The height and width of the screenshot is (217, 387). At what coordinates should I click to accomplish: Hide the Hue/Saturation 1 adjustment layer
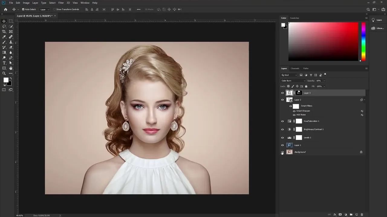tap(282, 121)
